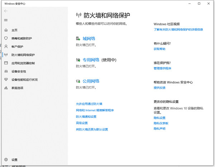Viewport: 215px width, 167px height.
Task: Maximize the Windows 安全中心 window
Action: point(199,4)
